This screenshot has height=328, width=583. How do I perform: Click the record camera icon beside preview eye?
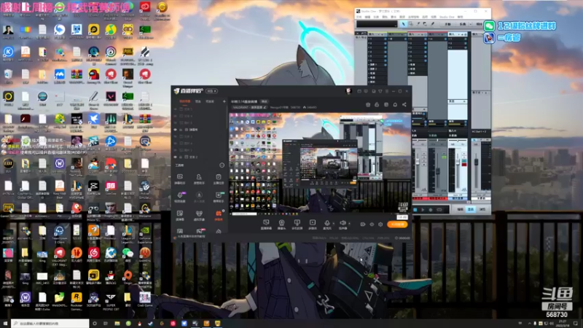[362, 224]
